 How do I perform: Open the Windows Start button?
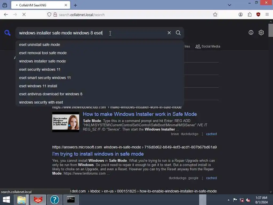click(x=6, y=200)
